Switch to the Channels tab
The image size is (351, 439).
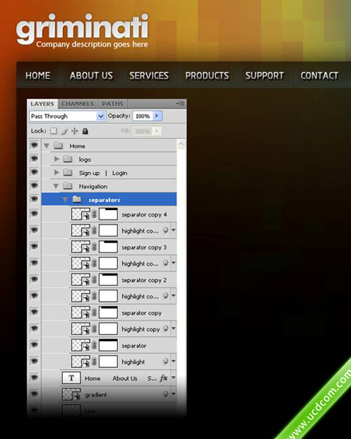point(78,104)
